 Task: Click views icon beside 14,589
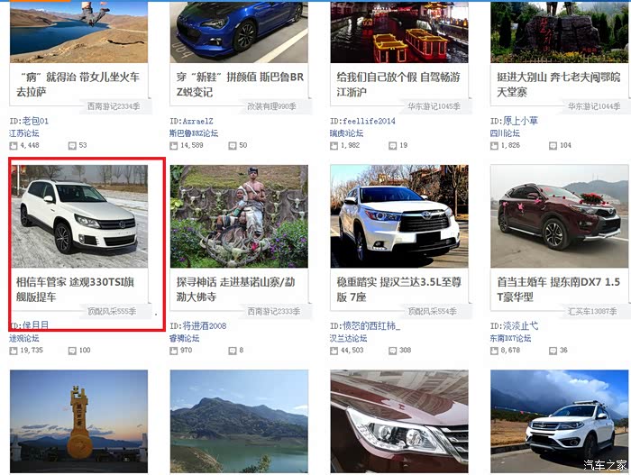click(173, 146)
